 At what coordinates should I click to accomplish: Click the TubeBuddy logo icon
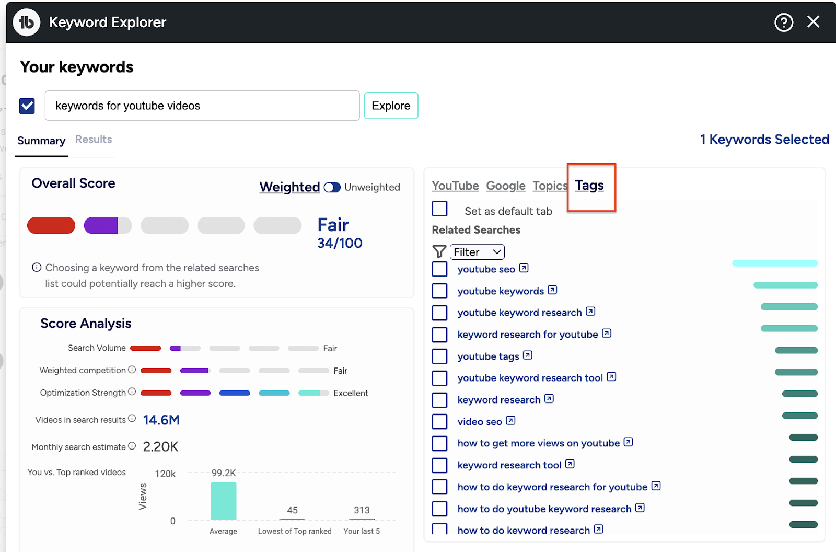coord(26,22)
